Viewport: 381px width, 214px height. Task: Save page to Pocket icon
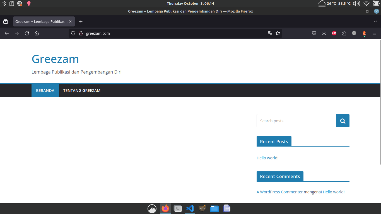[314, 33]
